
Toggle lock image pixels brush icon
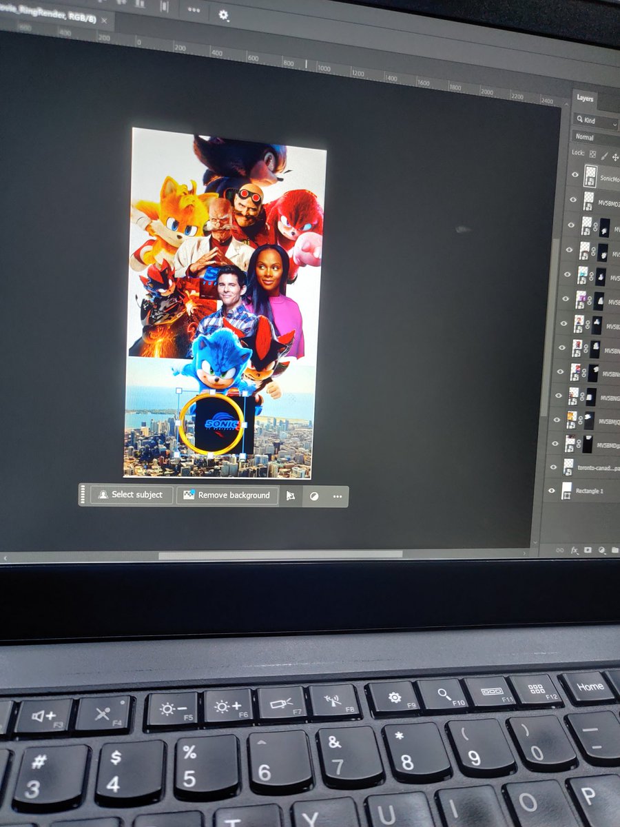pos(604,156)
